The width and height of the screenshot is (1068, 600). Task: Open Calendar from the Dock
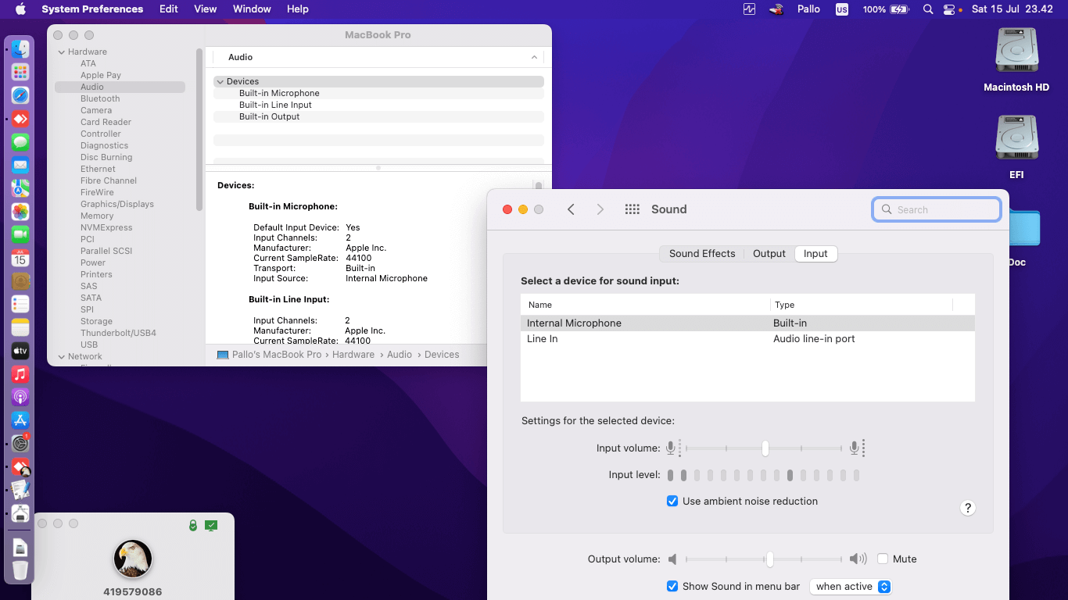point(20,258)
